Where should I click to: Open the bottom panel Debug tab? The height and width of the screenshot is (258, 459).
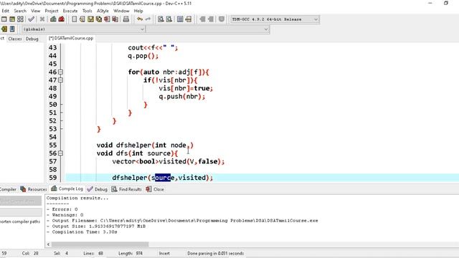(98, 189)
